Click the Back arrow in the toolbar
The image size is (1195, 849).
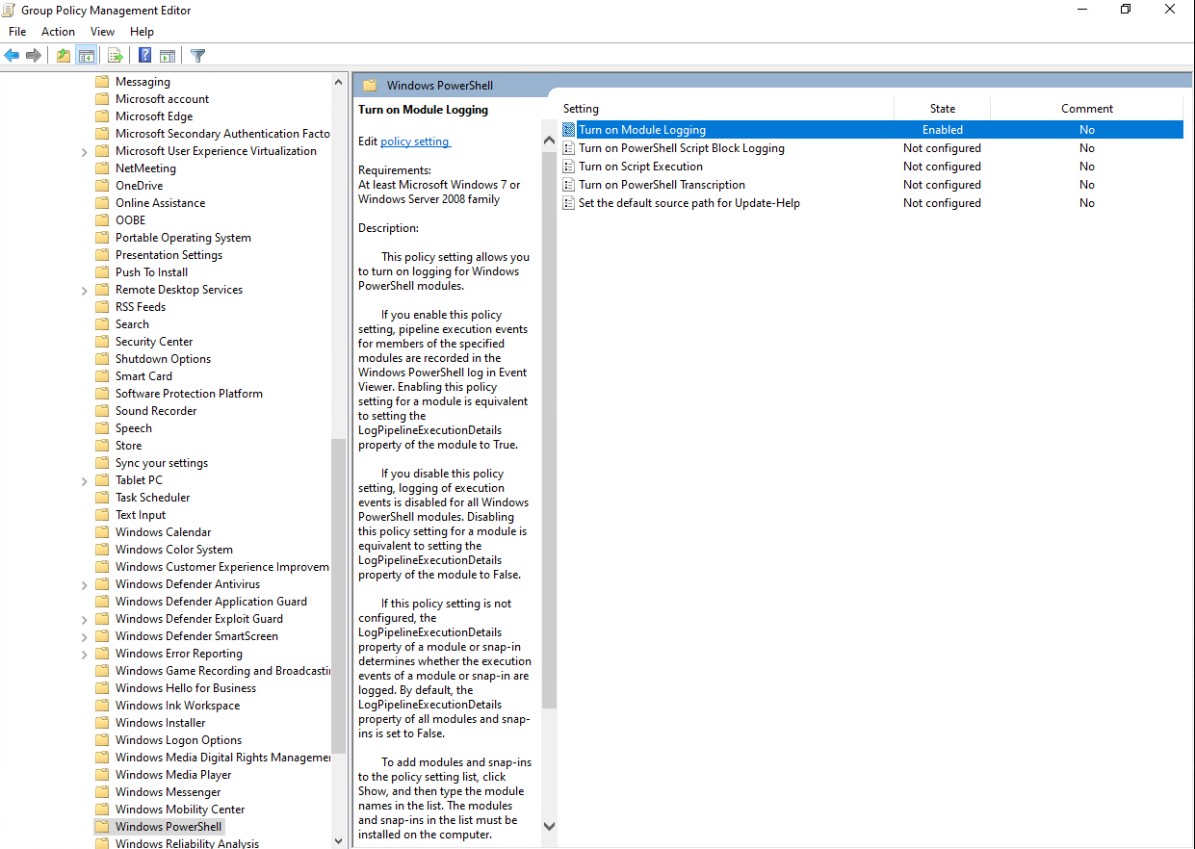(x=13, y=56)
